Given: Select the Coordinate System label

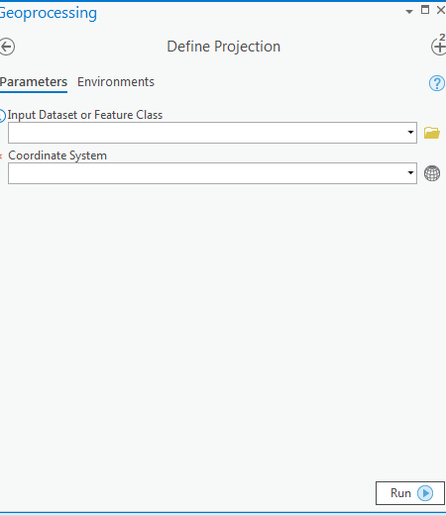Looking at the screenshot, I should 57,155.
